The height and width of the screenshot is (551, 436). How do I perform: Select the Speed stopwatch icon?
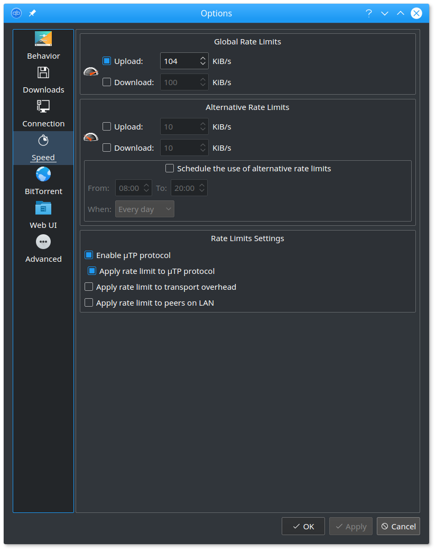coord(43,141)
